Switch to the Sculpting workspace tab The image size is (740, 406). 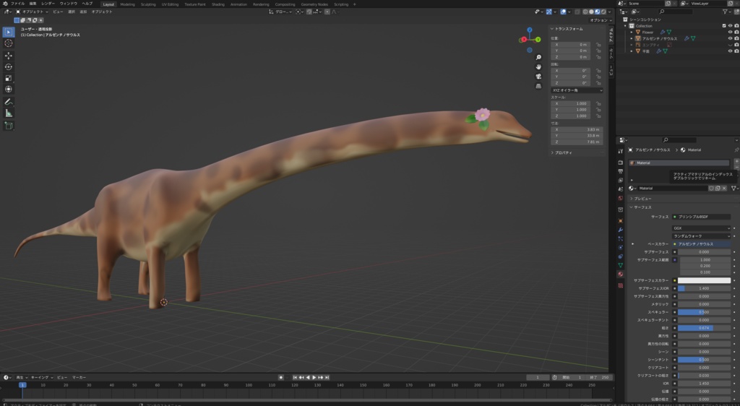tap(148, 4)
